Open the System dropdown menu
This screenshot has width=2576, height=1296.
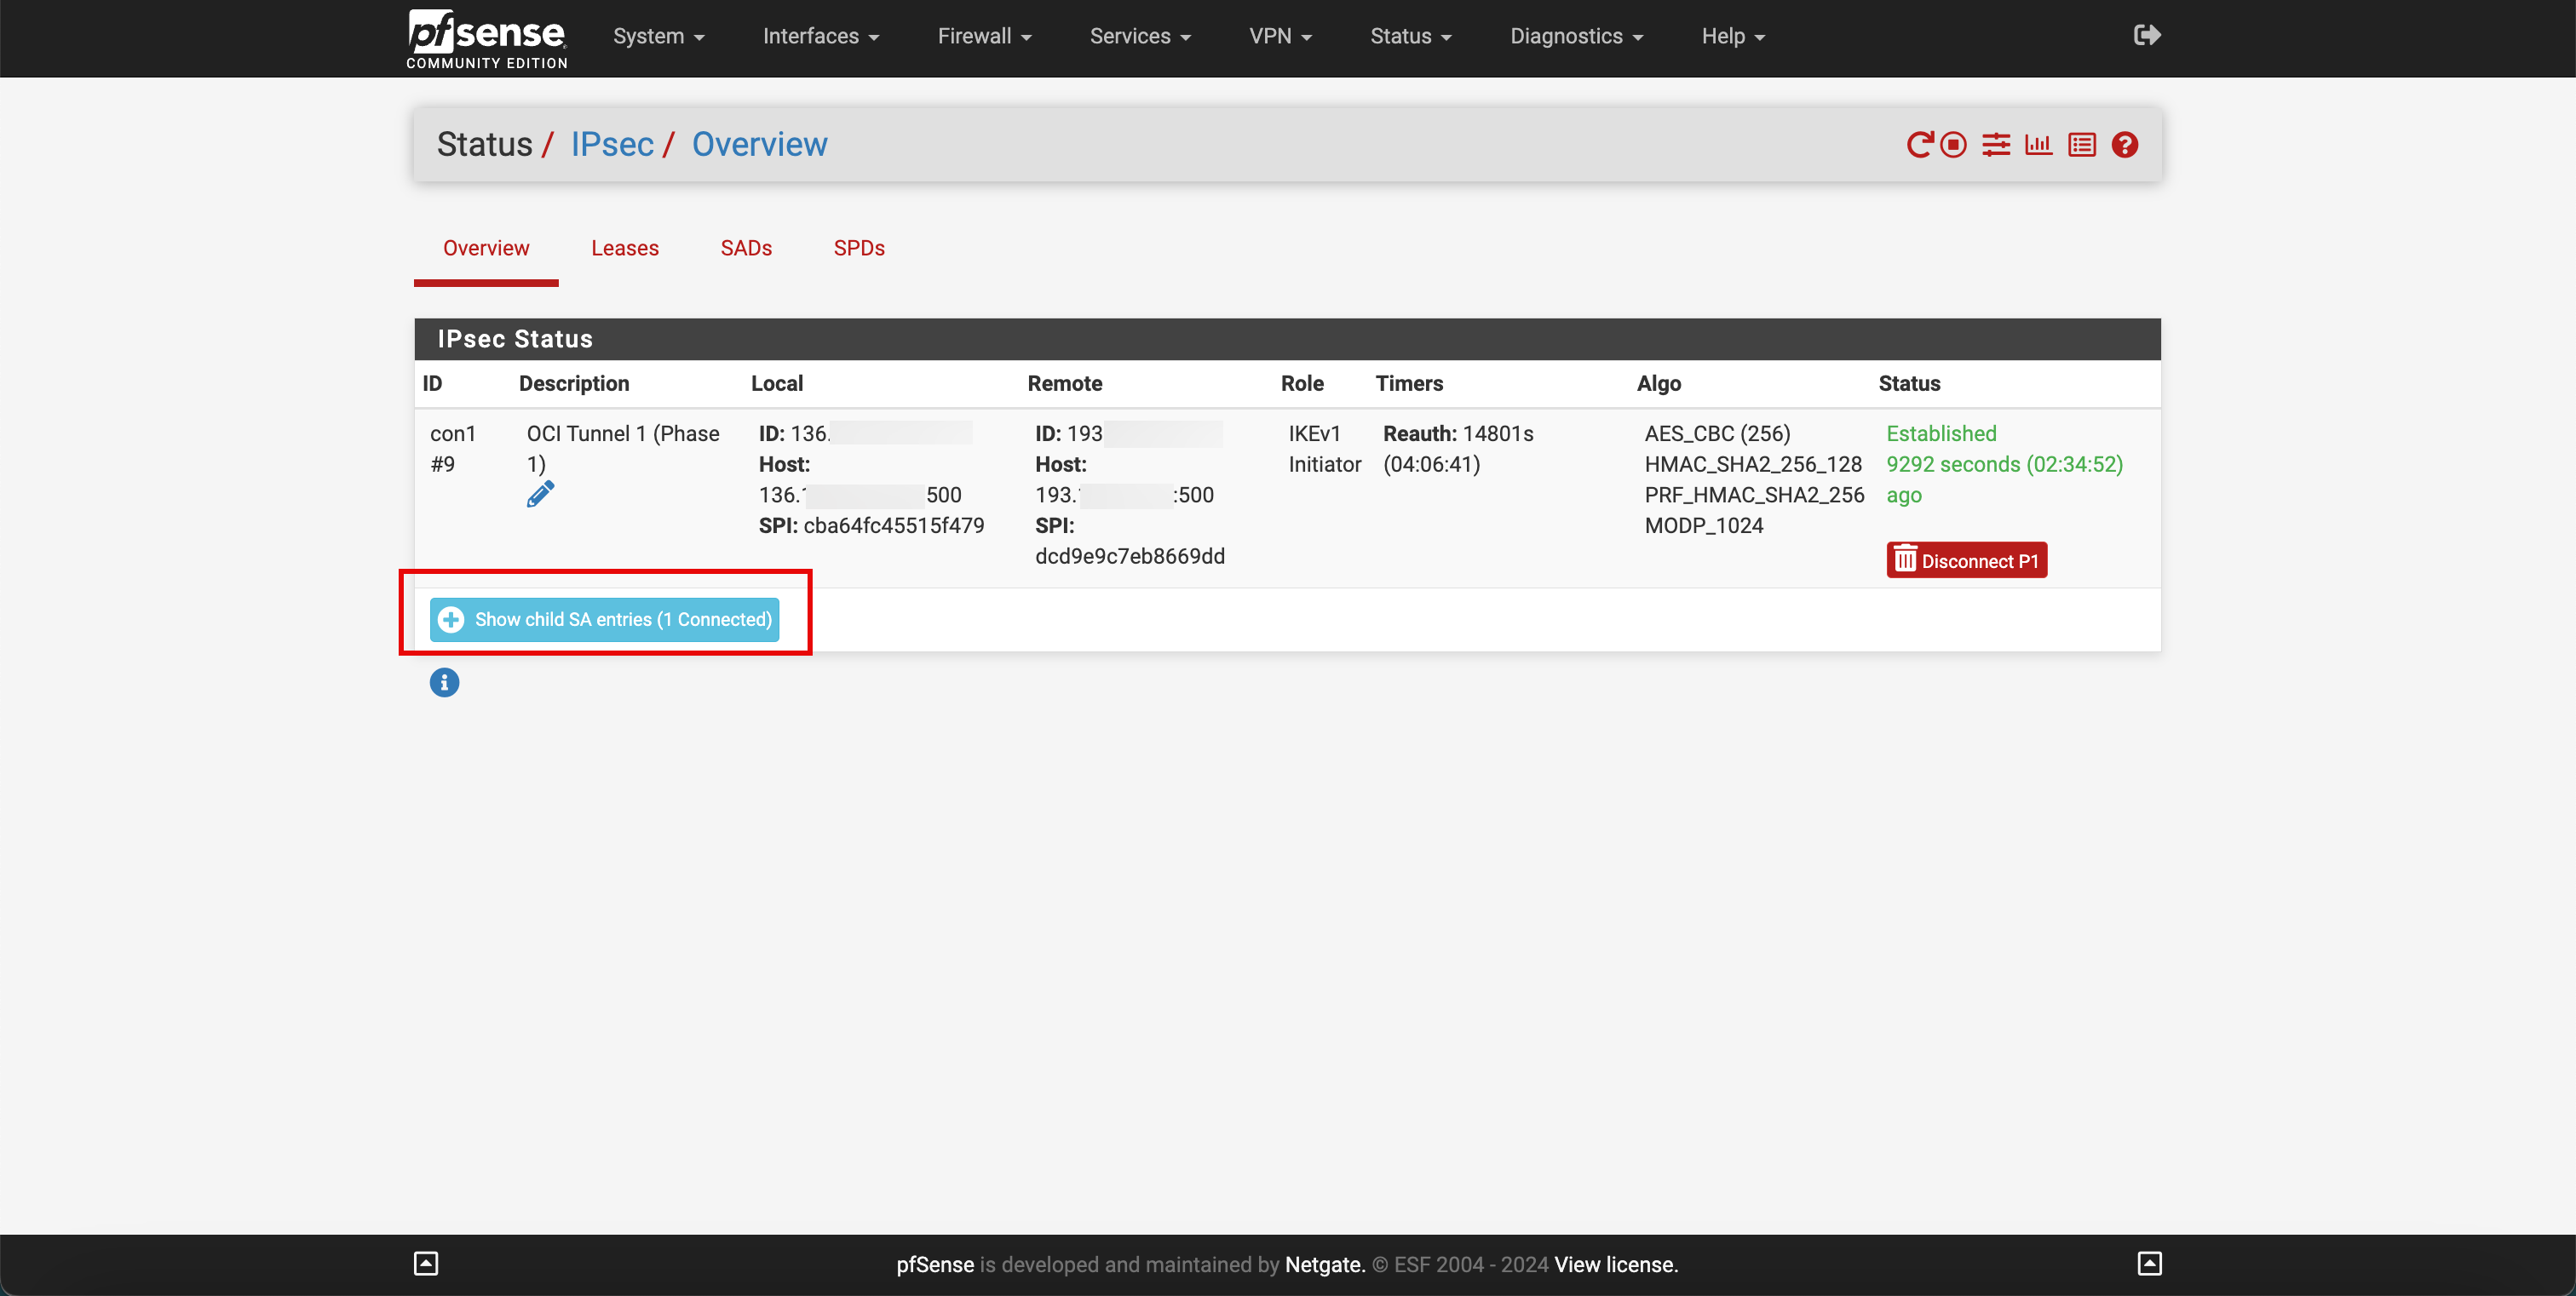point(658,36)
